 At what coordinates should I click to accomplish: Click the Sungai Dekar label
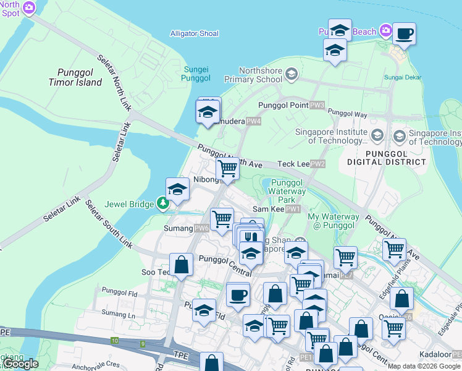[x=403, y=77]
